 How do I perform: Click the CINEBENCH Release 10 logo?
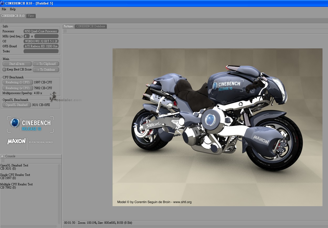(x=30, y=124)
